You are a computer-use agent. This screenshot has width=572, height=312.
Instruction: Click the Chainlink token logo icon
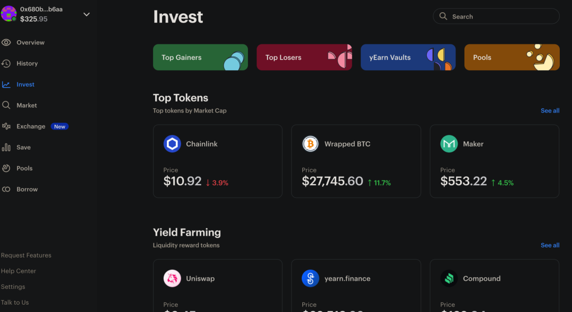[172, 144]
